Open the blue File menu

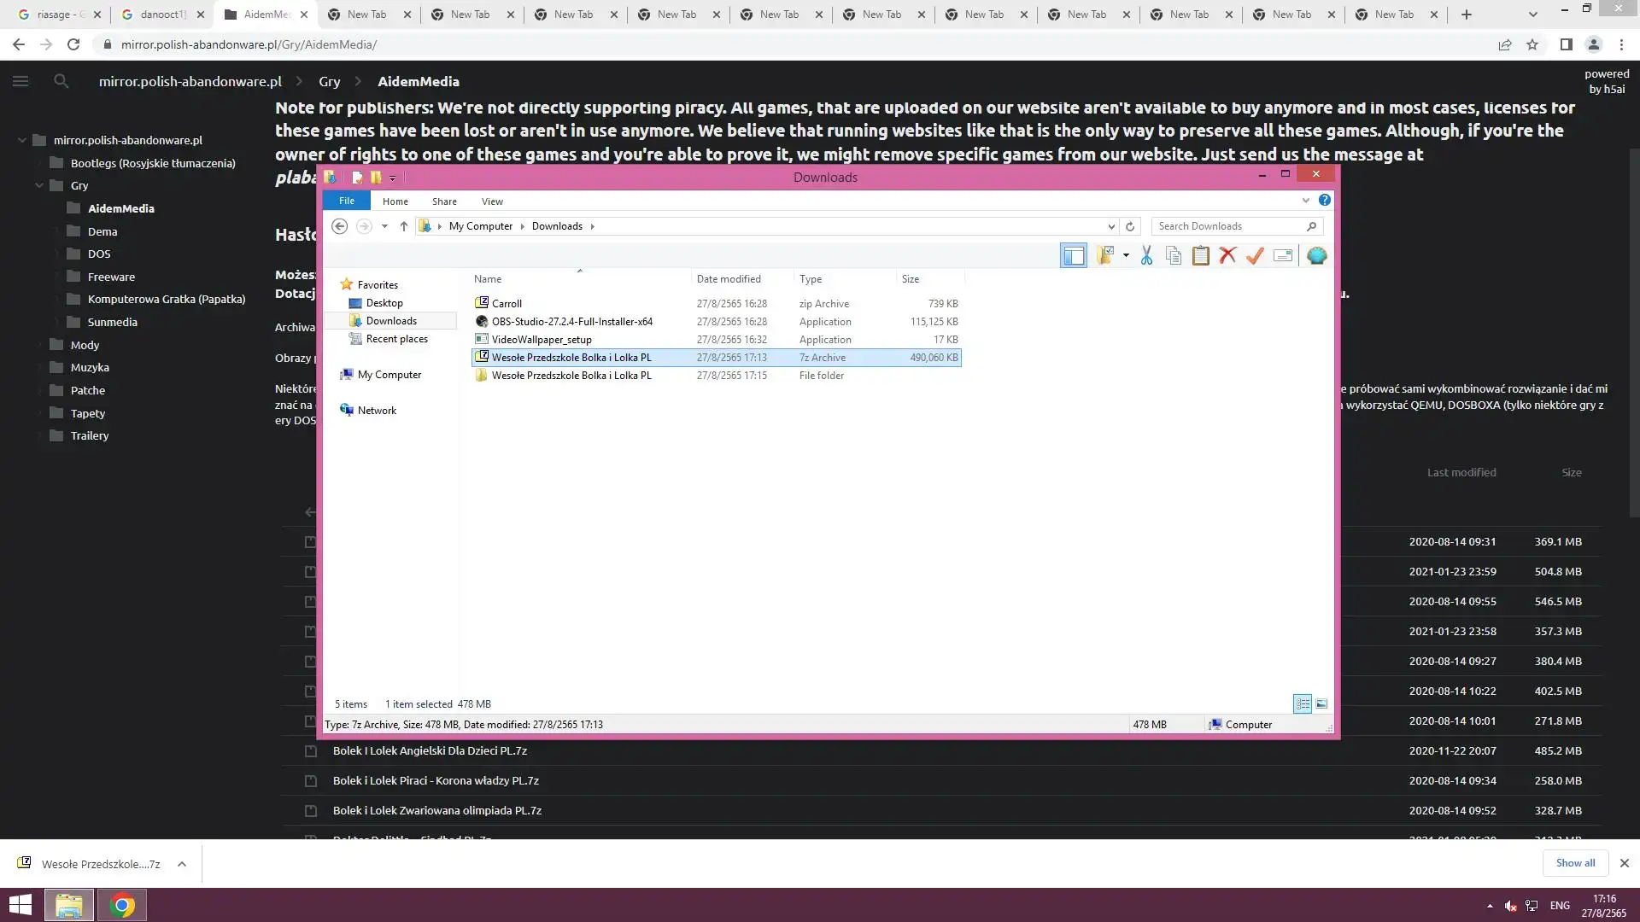pos(346,201)
